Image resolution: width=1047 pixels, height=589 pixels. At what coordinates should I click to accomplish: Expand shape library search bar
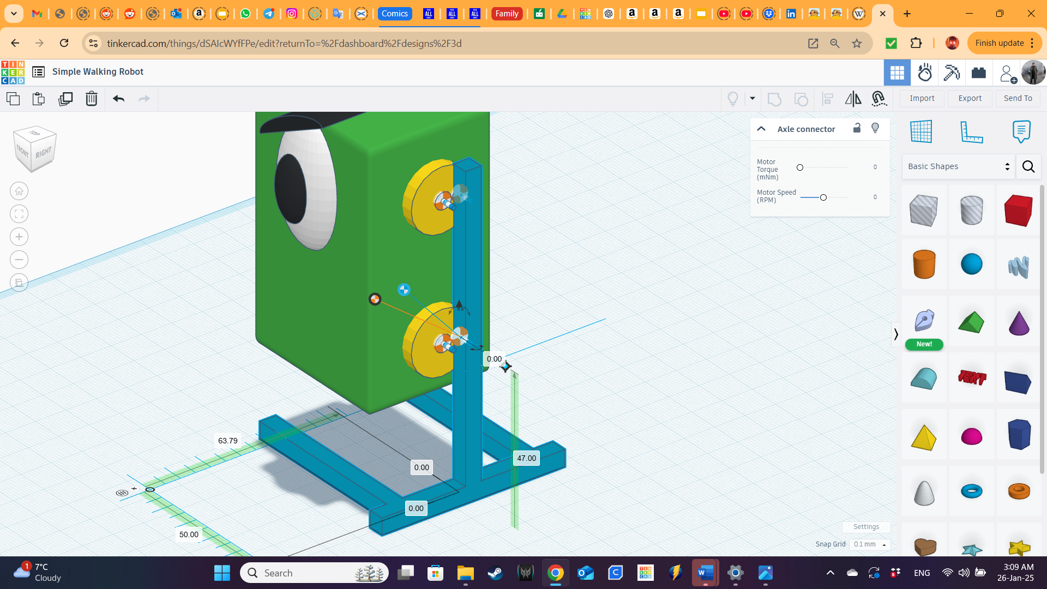(x=1030, y=166)
